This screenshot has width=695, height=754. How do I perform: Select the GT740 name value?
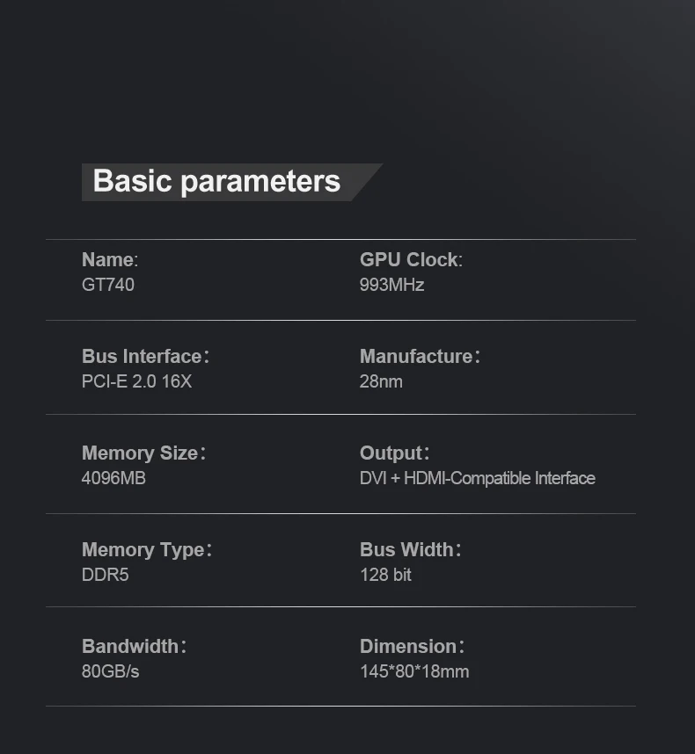[x=108, y=285]
